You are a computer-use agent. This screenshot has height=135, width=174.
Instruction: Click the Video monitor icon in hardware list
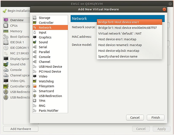pyautogui.click(x=35, y=76)
